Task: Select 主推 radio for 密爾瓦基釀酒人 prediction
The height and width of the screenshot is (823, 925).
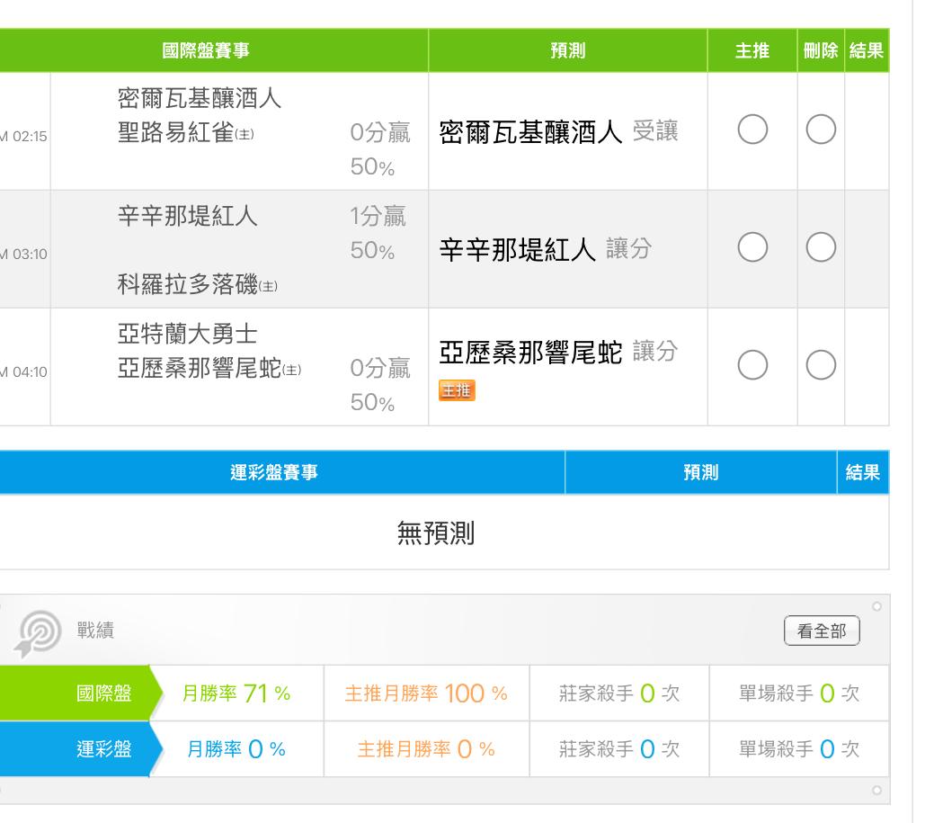Action: click(x=752, y=130)
